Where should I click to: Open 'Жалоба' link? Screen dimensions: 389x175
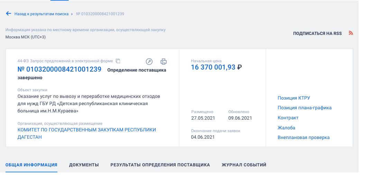286,128
